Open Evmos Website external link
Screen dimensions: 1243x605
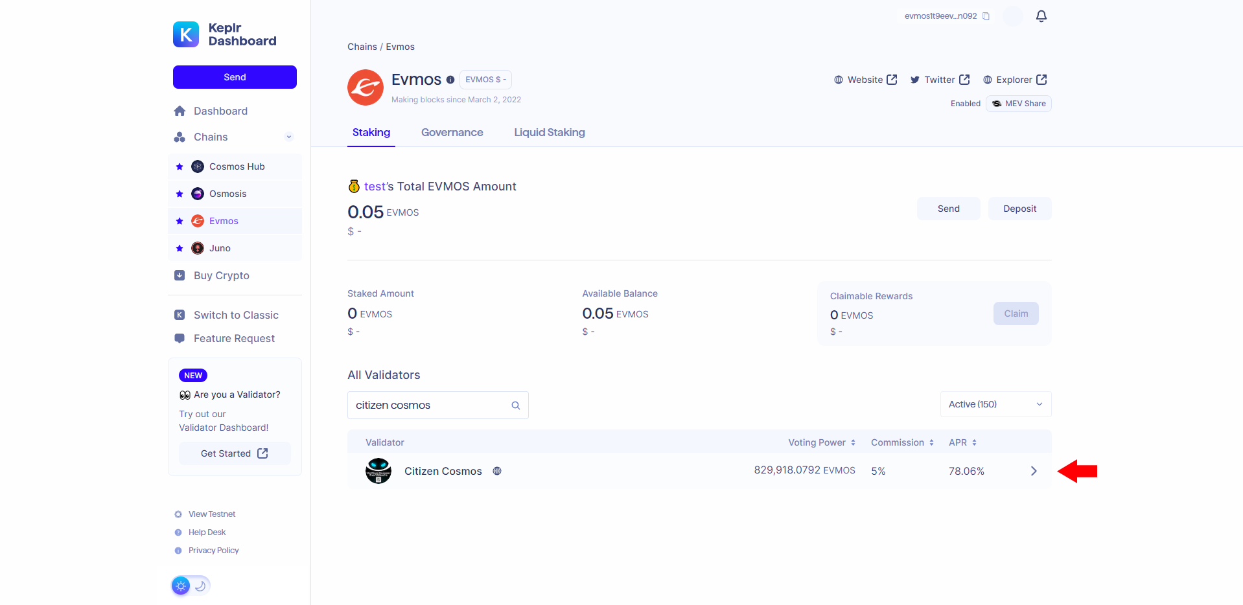pos(865,80)
